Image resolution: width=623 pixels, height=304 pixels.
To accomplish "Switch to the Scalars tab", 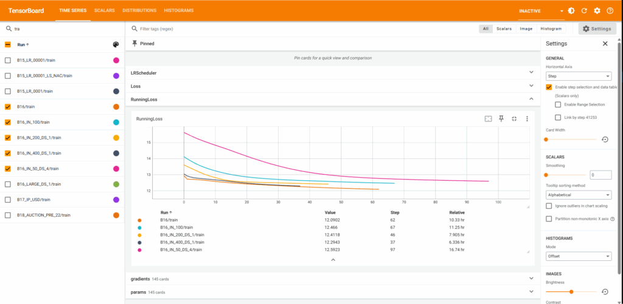I will tap(104, 11).
